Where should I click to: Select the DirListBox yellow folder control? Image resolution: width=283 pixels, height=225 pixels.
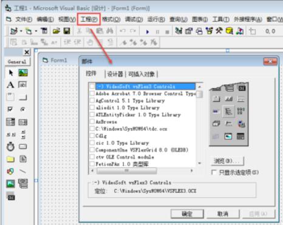click(10, 160)
